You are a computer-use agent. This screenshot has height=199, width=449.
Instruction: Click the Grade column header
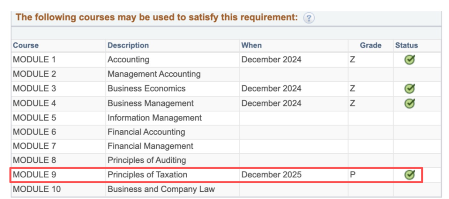tap(370, 45)
